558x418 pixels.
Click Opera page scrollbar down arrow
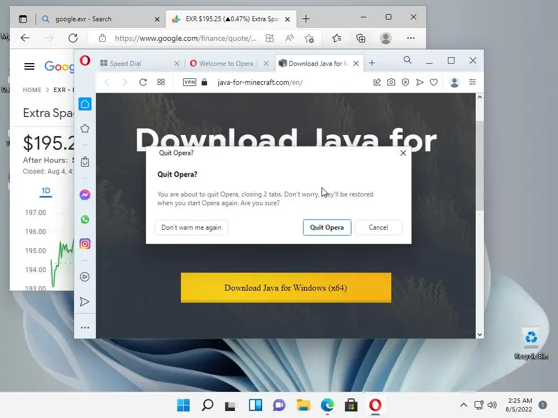pos(480,335)
